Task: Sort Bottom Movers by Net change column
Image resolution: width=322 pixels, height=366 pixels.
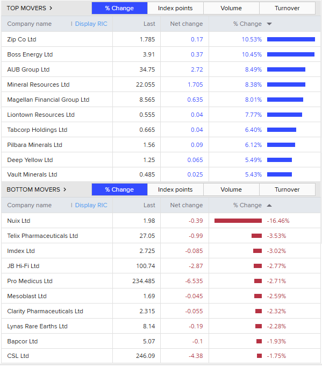Action: (187, 205)
